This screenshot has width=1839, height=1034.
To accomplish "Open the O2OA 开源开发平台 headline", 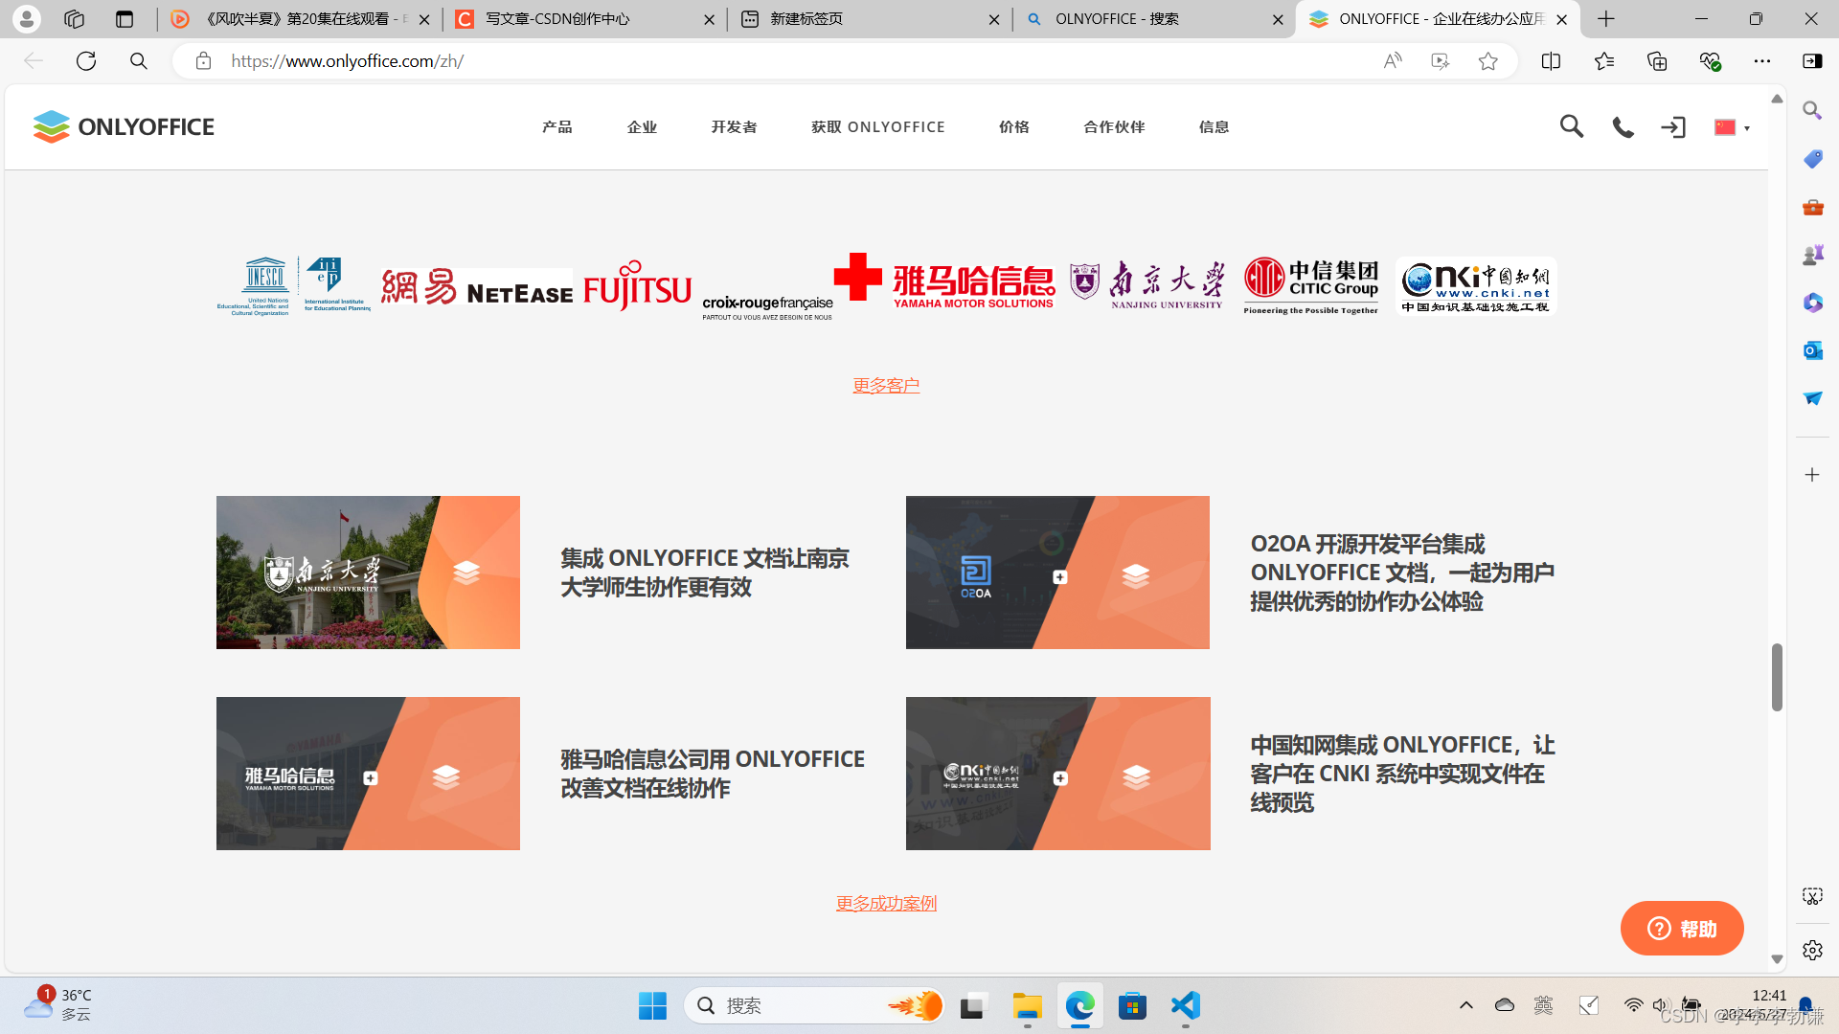I will 1402,573.
